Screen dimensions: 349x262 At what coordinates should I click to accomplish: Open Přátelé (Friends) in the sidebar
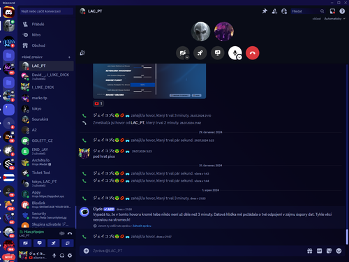click(47, 24)
